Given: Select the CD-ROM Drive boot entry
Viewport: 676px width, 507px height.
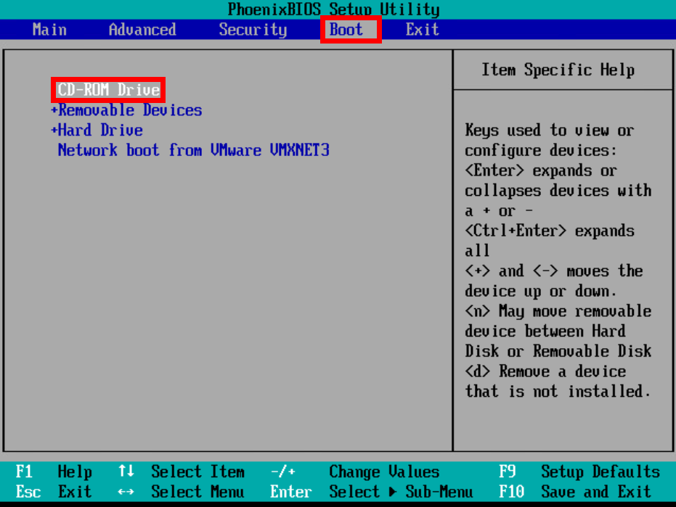Looking at the screenshot, I should tap(108, 90).
